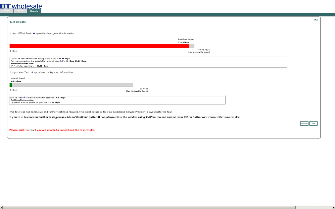The image size is (335, 209).
Task: Click the Exit button
Action: tap(314, 124)
